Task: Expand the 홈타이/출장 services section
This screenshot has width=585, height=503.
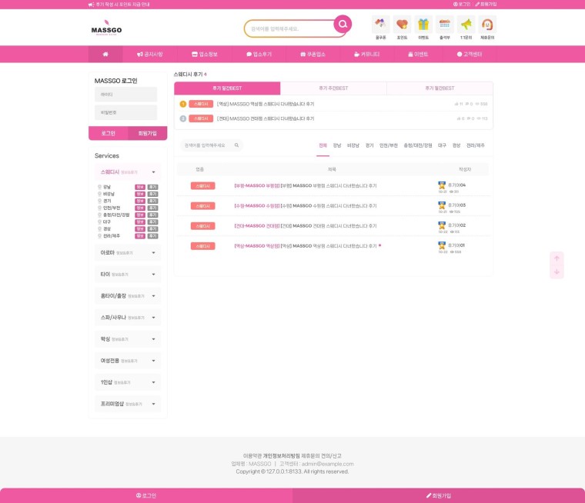Action: (128, 295)
